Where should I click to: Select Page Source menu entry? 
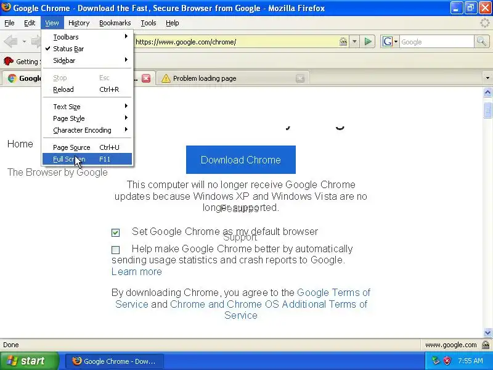click(87, 147)
